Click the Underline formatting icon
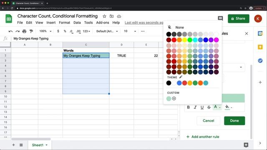 pyautogui.click(x=202, y=107)
